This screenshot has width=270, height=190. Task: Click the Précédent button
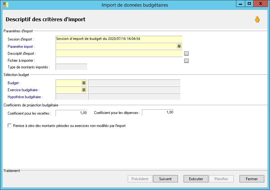coord(140,179)
